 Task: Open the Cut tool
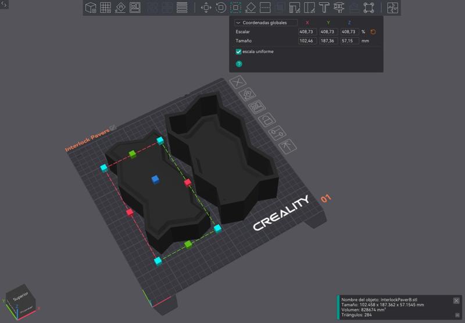[x=265, y=8]
